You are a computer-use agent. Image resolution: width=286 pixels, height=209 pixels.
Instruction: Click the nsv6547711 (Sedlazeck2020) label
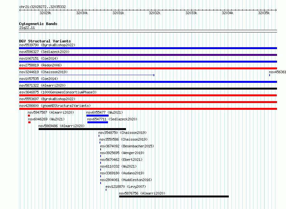pyautogui.click(x=112, y=119)
